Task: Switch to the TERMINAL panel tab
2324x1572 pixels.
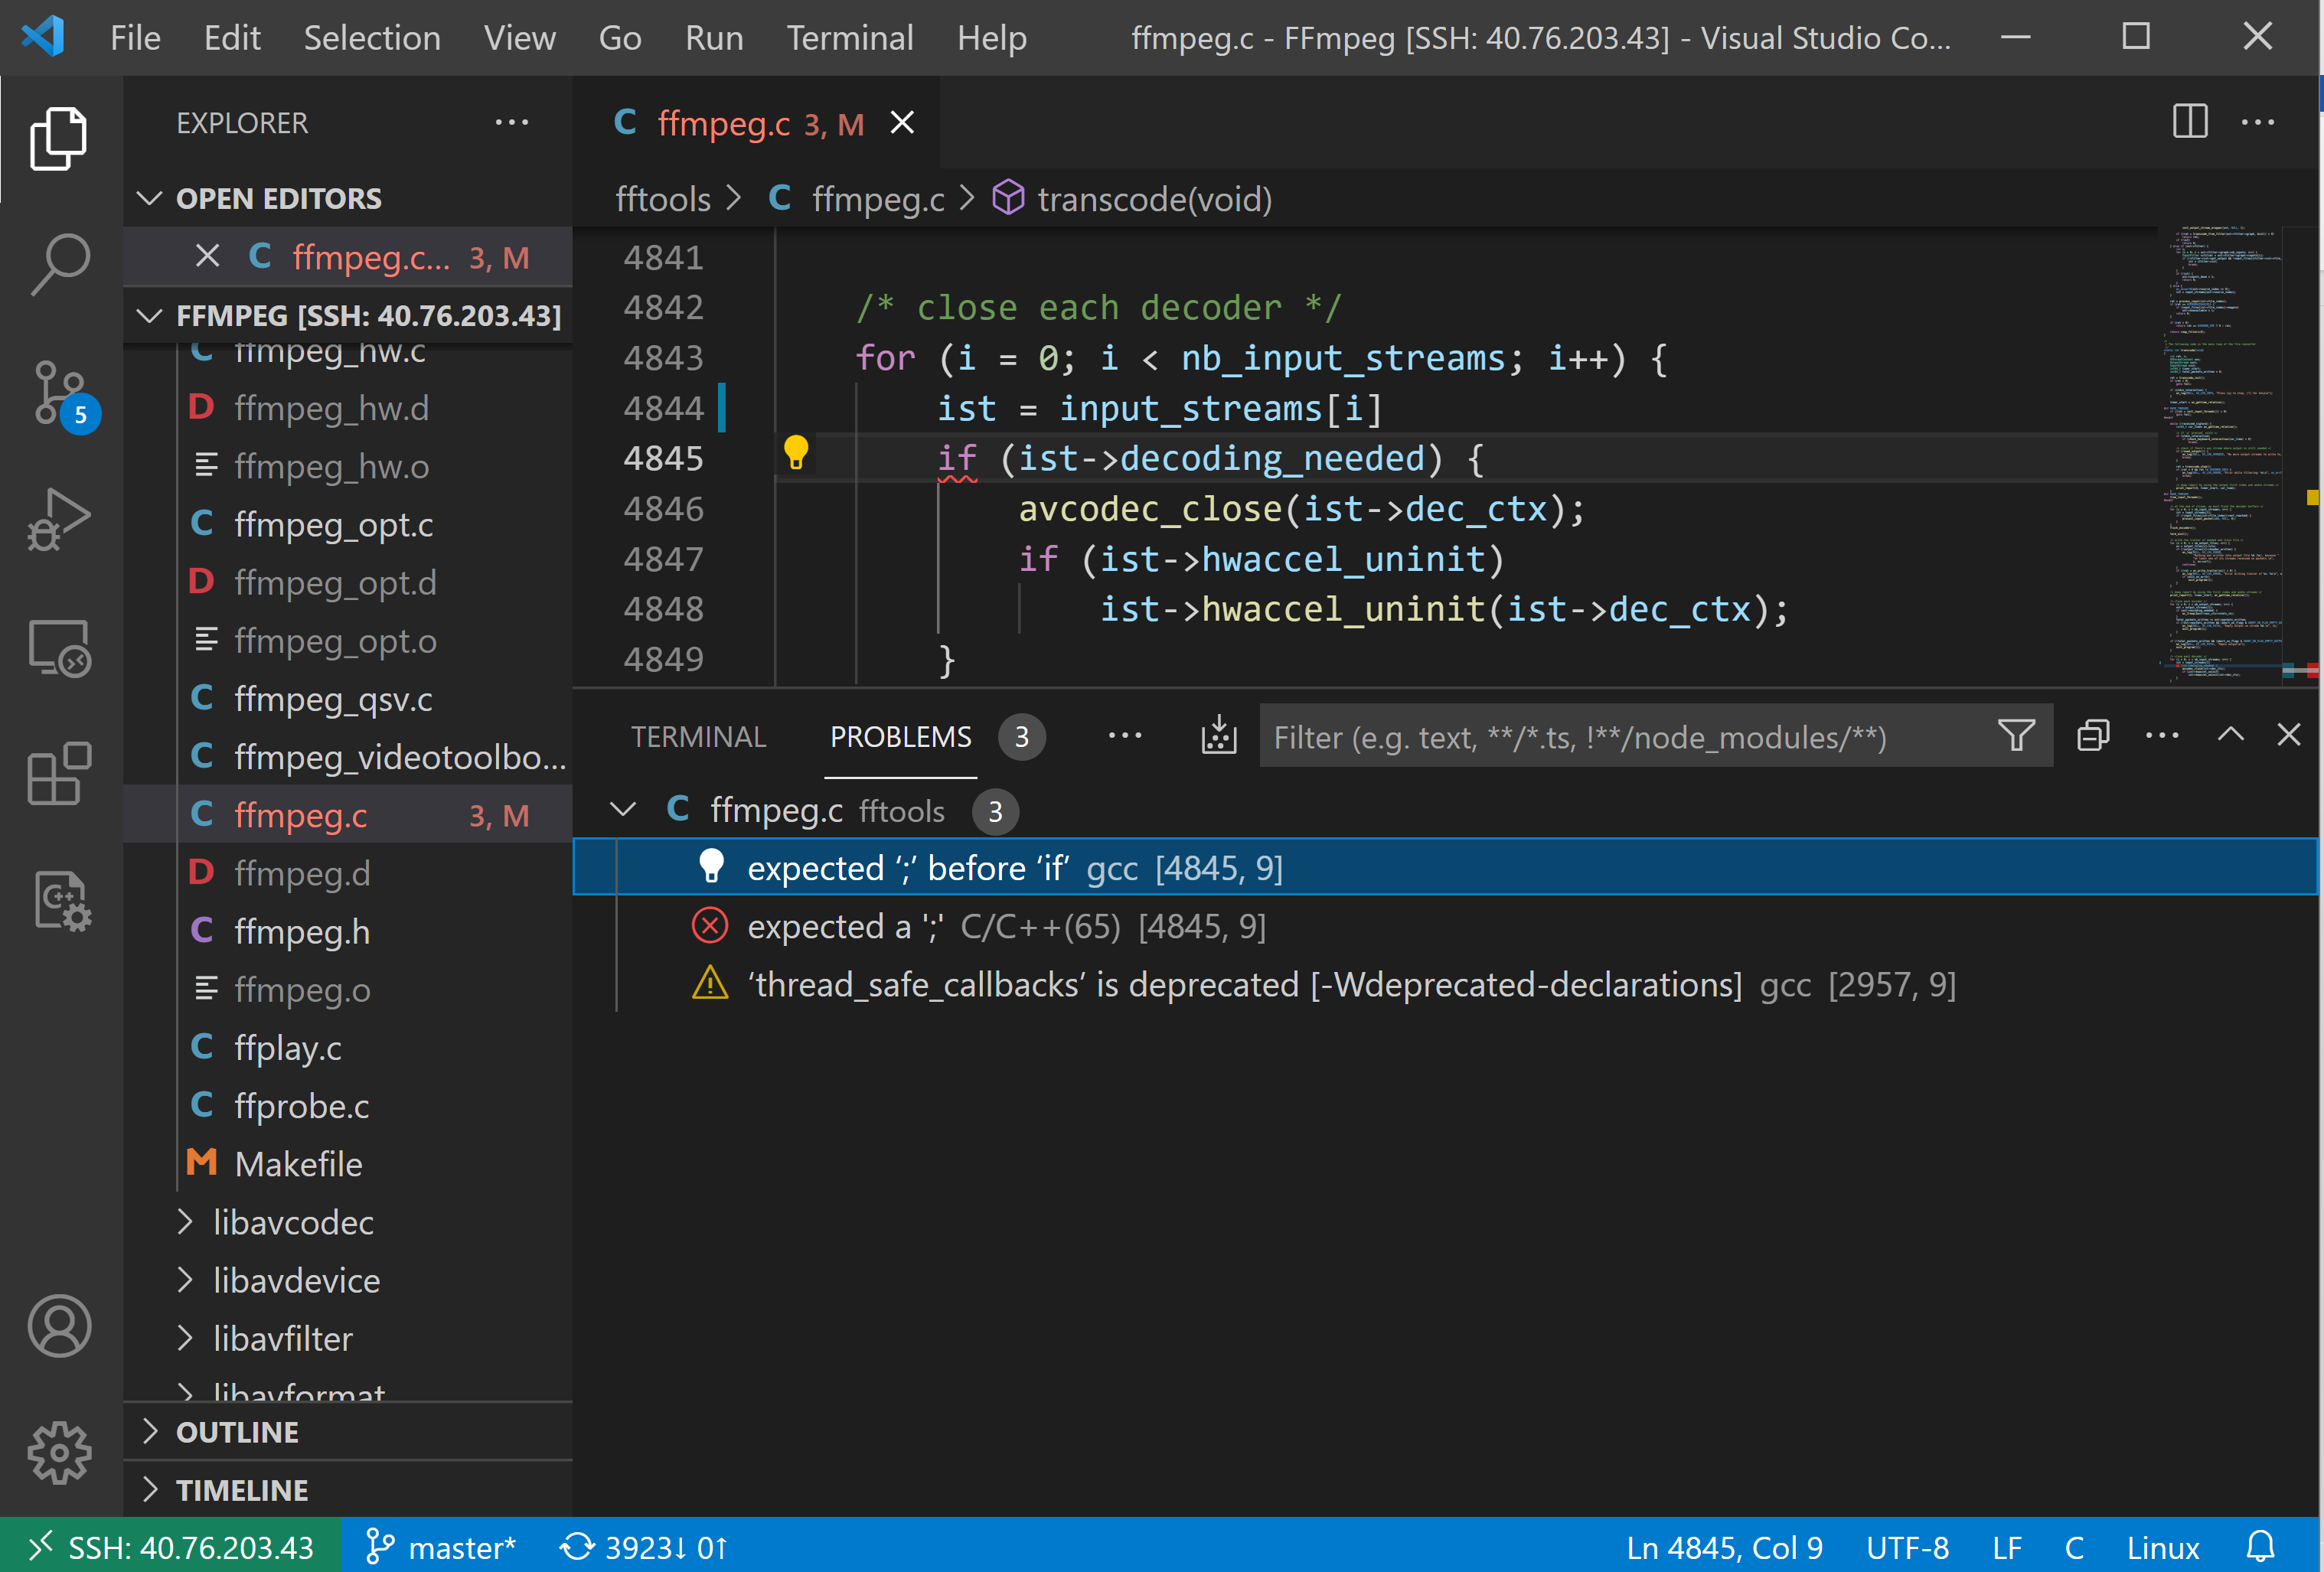Action: [x=698, y=737]
